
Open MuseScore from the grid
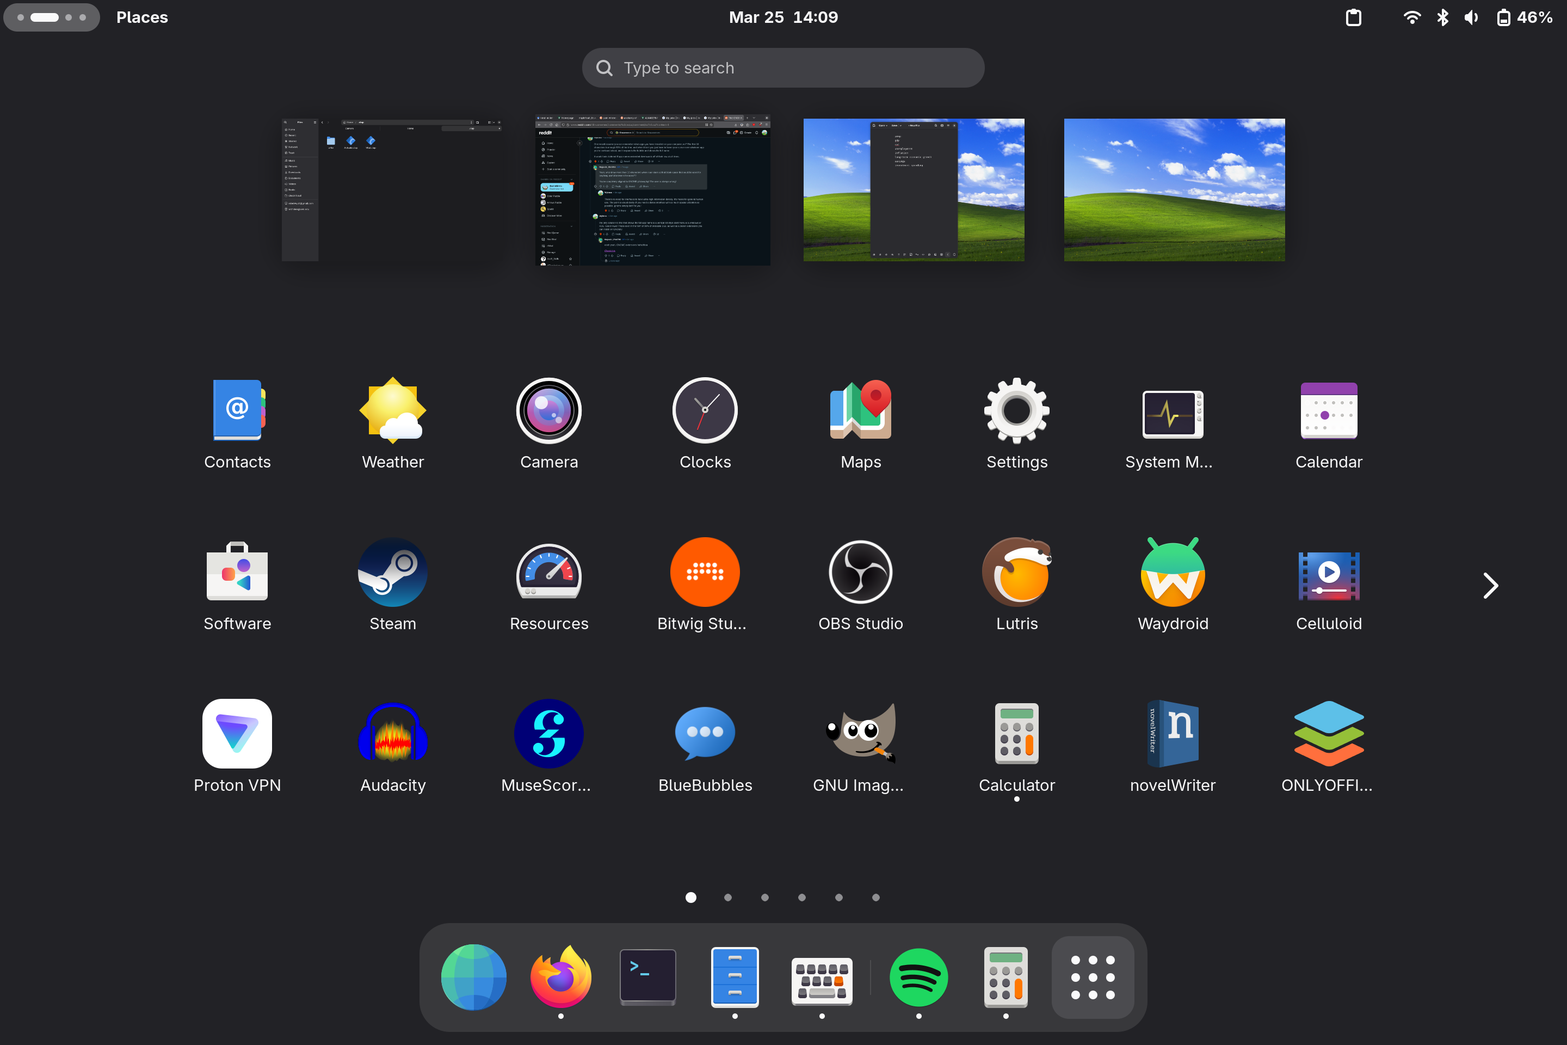[x=548, y=733]
